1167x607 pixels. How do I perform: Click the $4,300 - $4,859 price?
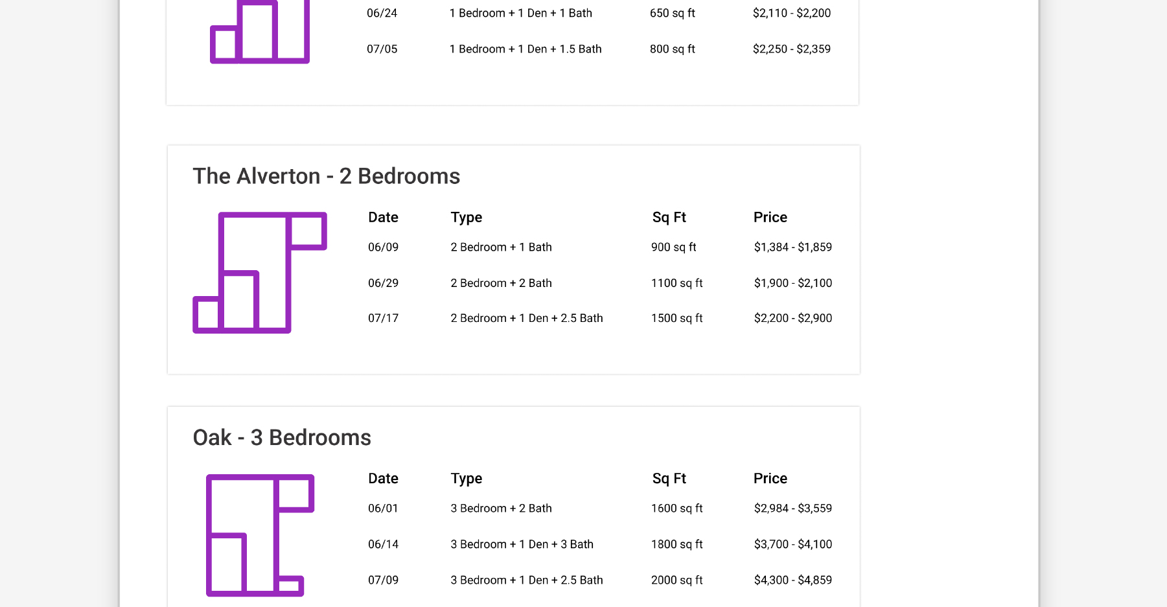[792, 580]
